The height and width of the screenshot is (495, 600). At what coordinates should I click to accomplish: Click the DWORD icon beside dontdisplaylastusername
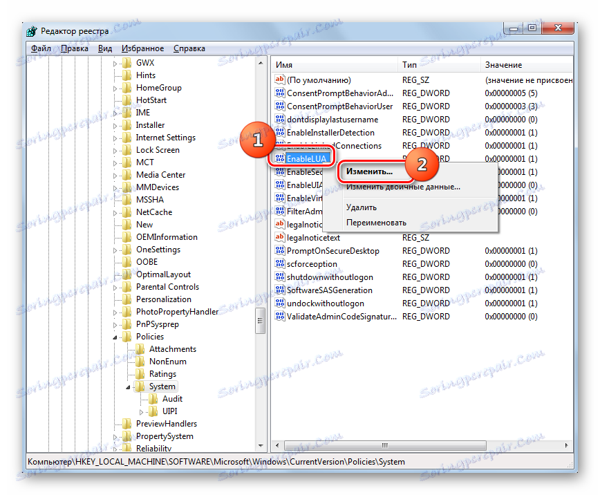(280, 119)
